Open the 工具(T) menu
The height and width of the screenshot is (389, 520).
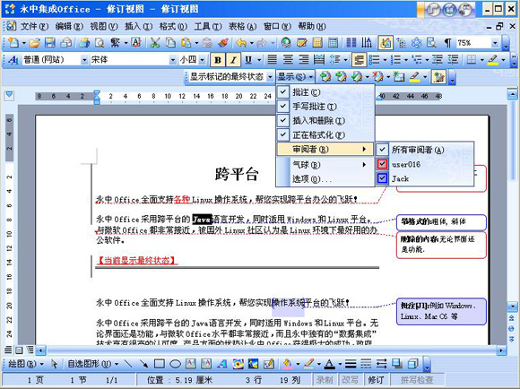point(208,26)
